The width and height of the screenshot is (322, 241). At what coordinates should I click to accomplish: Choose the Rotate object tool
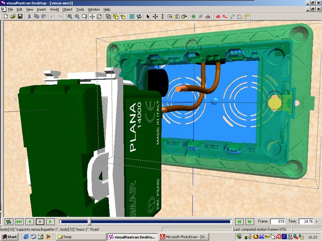pyautogui.click(x=169, y=16)
